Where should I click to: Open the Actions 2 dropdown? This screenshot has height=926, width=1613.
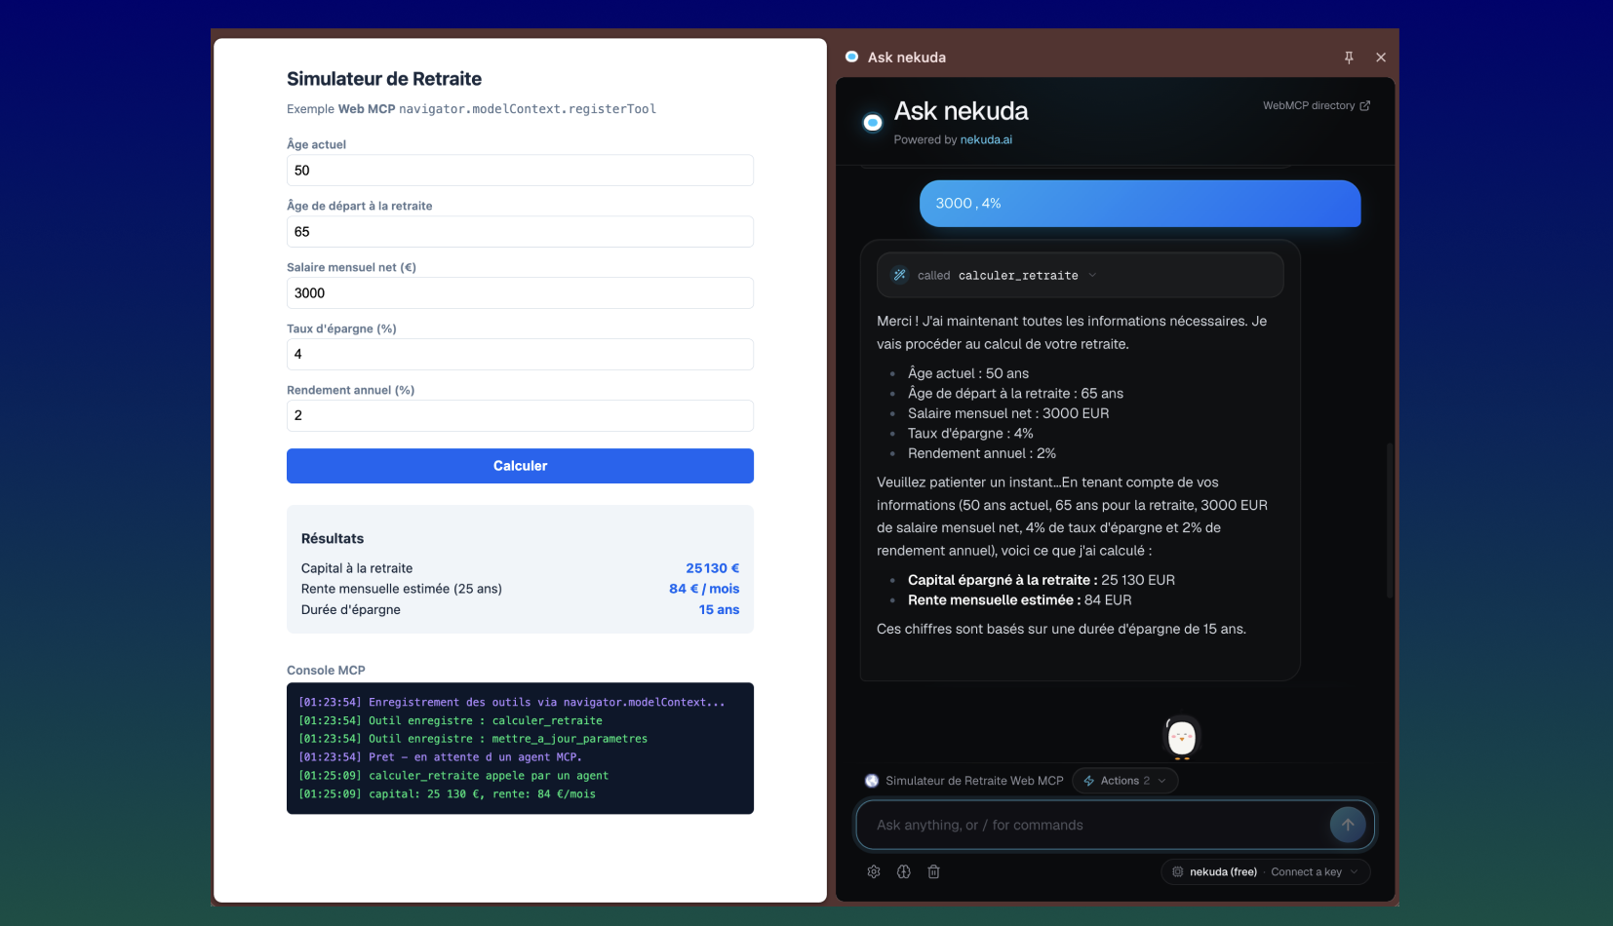click(x=1125, y=781)
